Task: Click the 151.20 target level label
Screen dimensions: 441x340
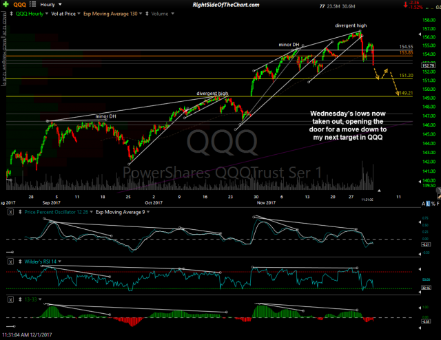Action: pyautogui.click(x=406, y=76)
